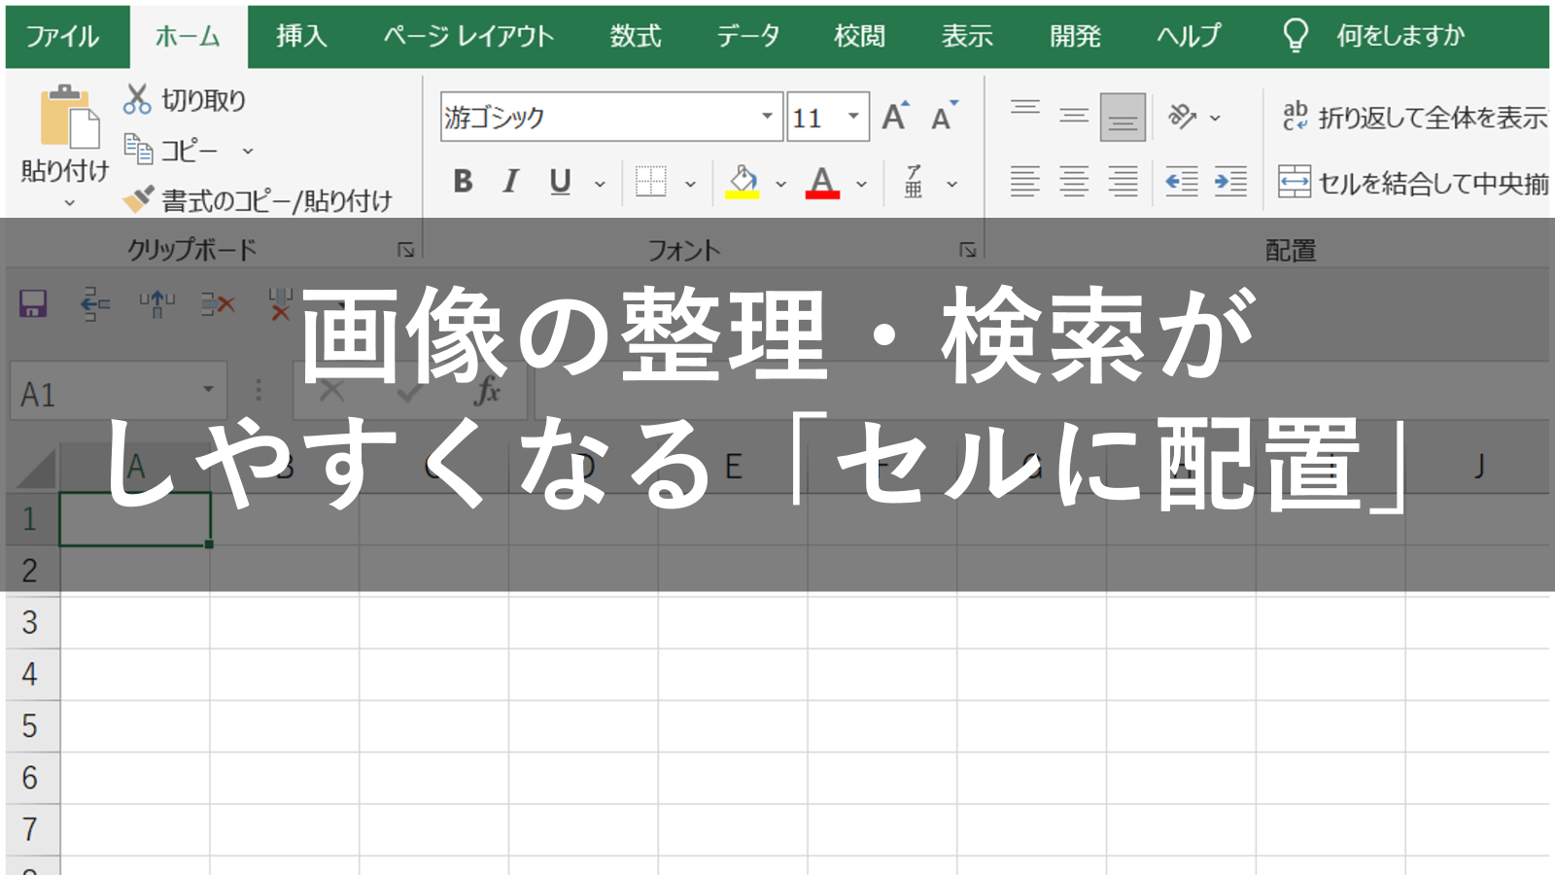Apply yellow fill color bucket
The height and width of the screenshot is (875, 1555).
[x=743, y=181]
